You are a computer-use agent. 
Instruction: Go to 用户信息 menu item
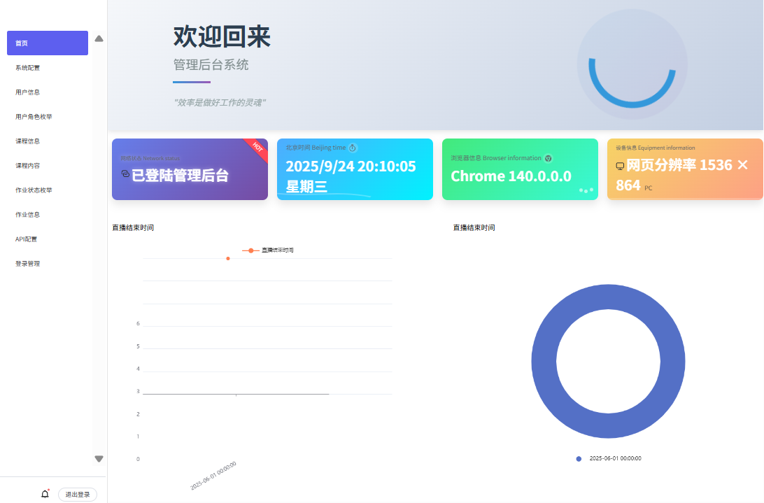coord(28,92)
